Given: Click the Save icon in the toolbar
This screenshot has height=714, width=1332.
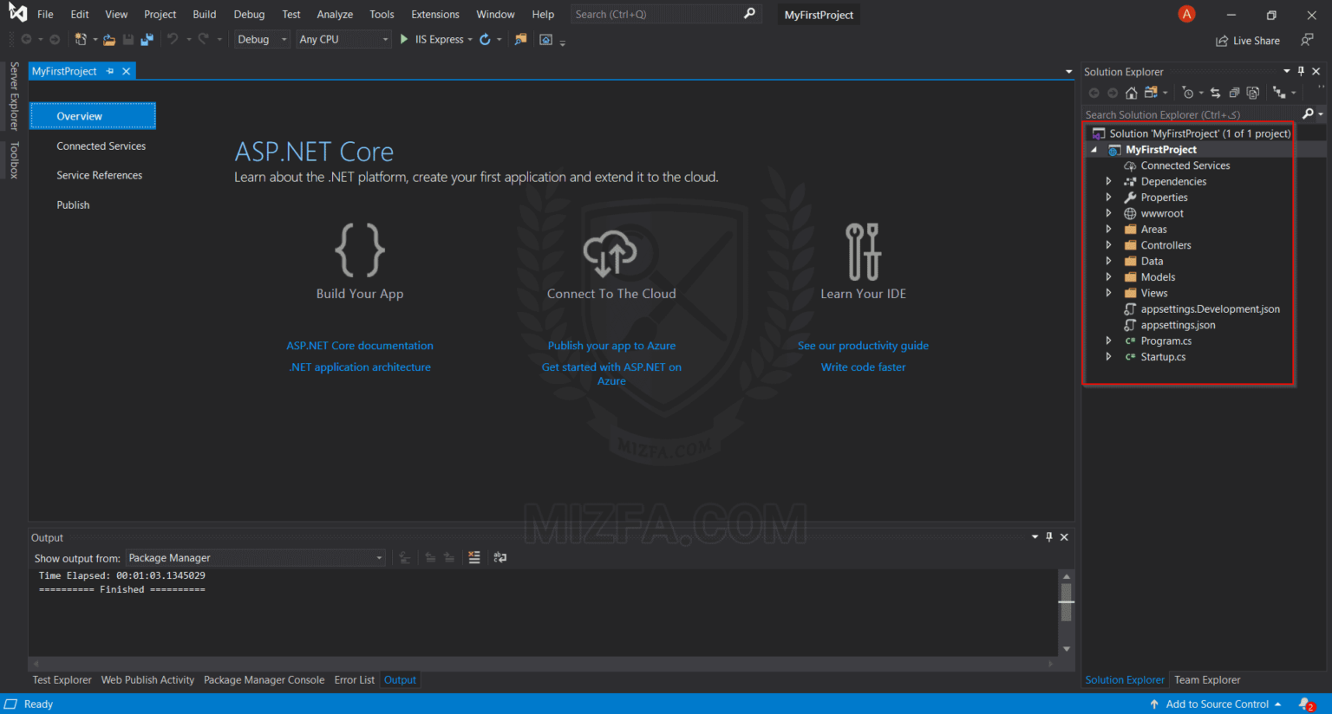Looking at the screenshot, I should [x=127, y=39].
